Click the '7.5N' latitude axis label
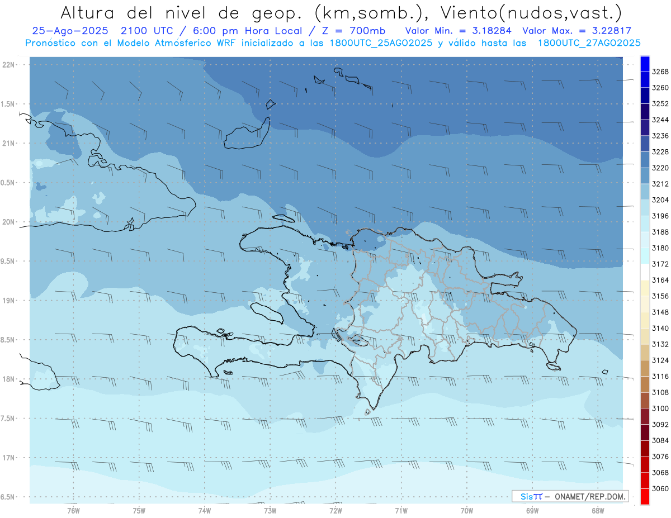This screenshot has width=671, height=518. 7,419
